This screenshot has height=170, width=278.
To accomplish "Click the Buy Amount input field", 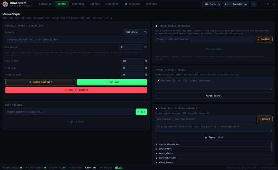I will tap(131, 47).
